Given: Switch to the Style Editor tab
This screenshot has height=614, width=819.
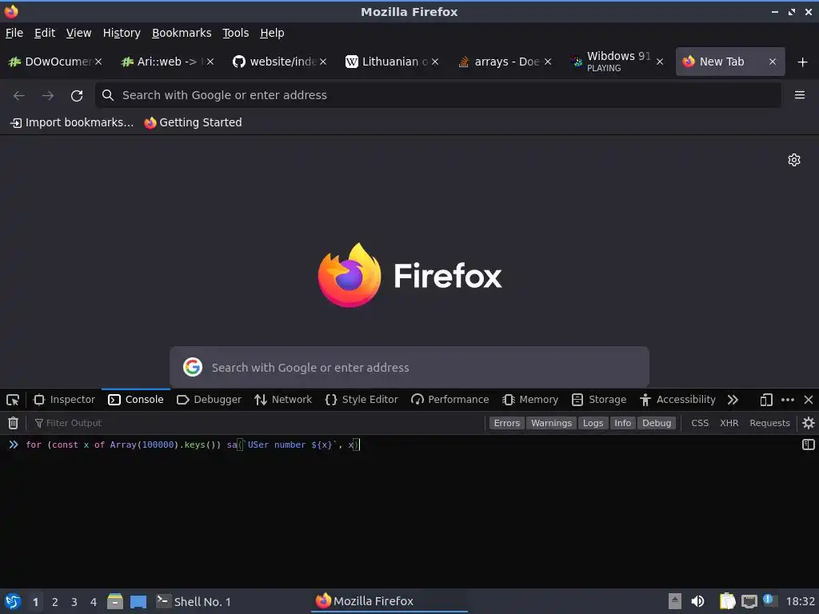Looking at the screenshot, I should [362, 400].
